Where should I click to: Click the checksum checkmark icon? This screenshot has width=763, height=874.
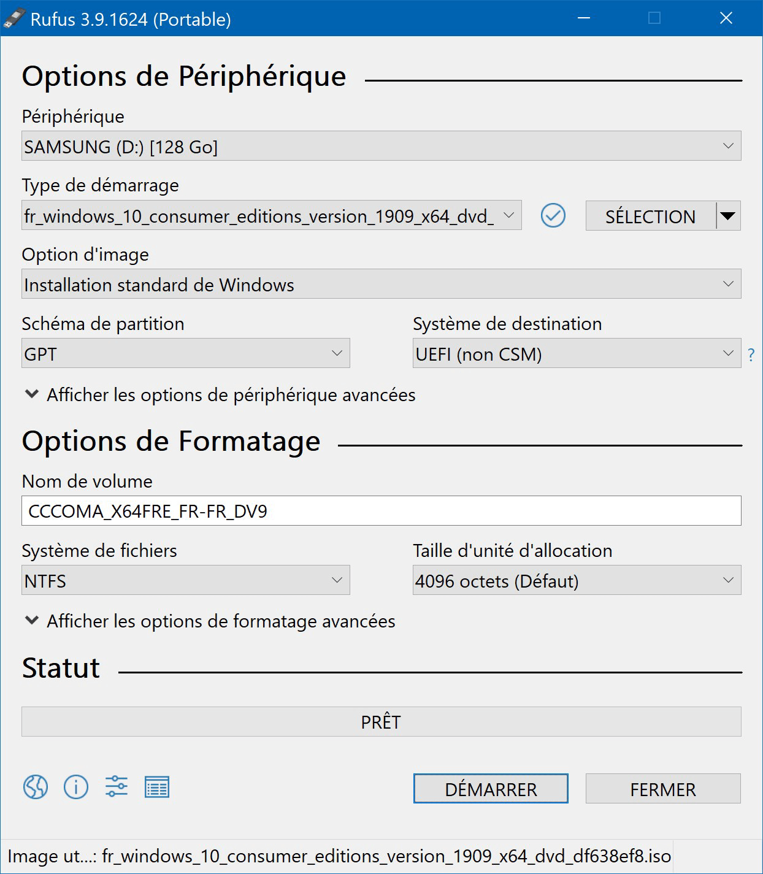pyautogui.click(x=553, y=216)
